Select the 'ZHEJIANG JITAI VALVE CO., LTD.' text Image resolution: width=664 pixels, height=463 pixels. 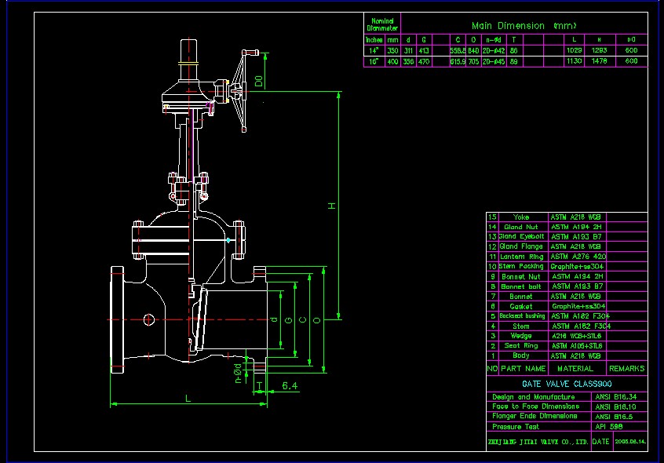[x=538, y=442]
